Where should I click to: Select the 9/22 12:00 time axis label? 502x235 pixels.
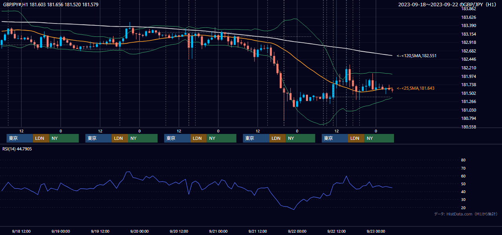(336, 231)
